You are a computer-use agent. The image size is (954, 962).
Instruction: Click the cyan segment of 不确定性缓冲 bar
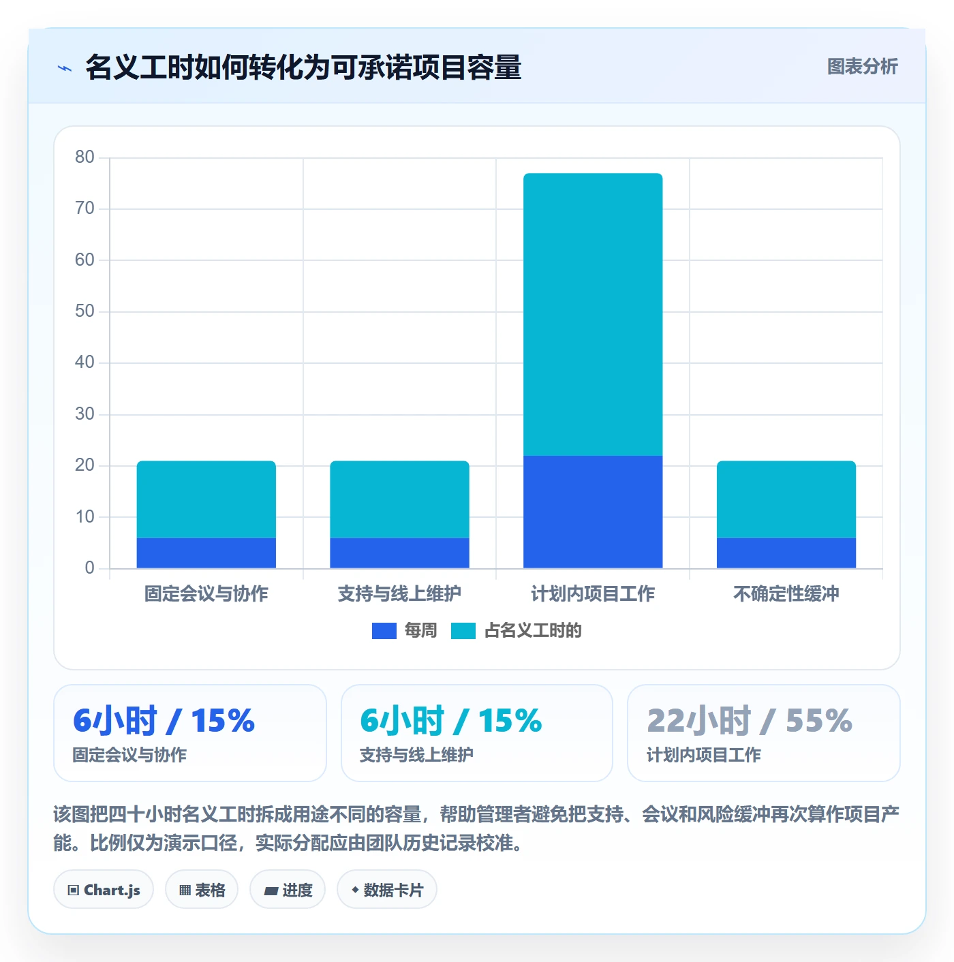(x=786, y=499)
